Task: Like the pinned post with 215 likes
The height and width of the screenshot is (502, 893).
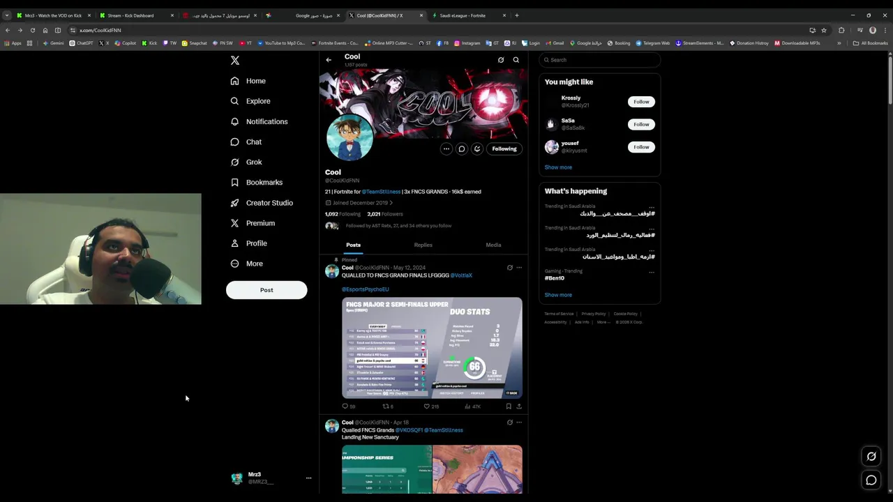Action: pos(427,406)
